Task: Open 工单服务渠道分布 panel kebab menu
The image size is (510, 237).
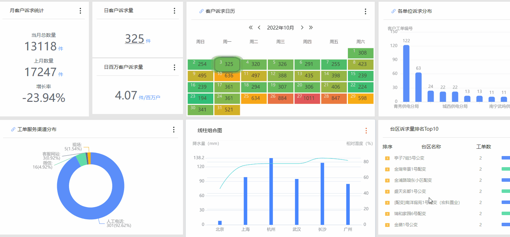Action: point(174,130)
